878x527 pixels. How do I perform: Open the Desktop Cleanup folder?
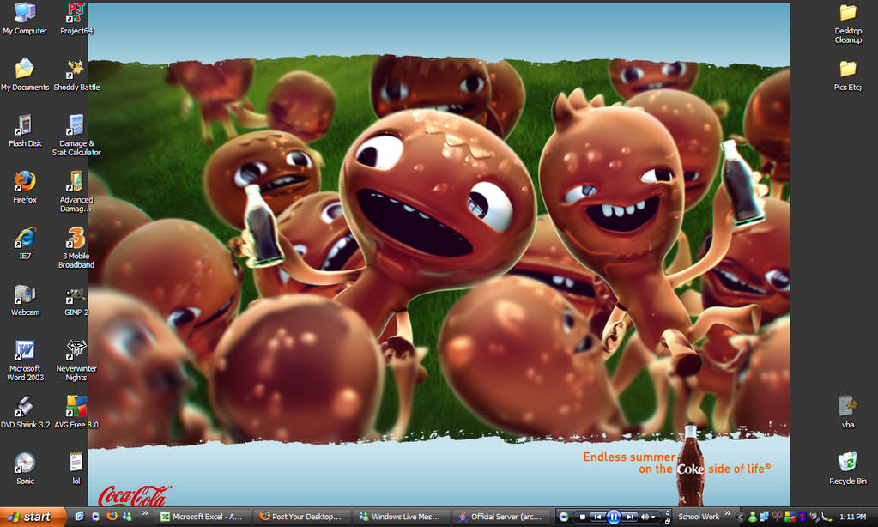click(848, 23)
